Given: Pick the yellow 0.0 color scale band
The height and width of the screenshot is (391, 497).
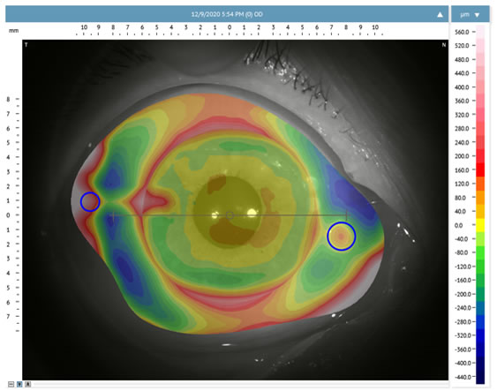Looking at the screenshot, I should click(480, 225).
